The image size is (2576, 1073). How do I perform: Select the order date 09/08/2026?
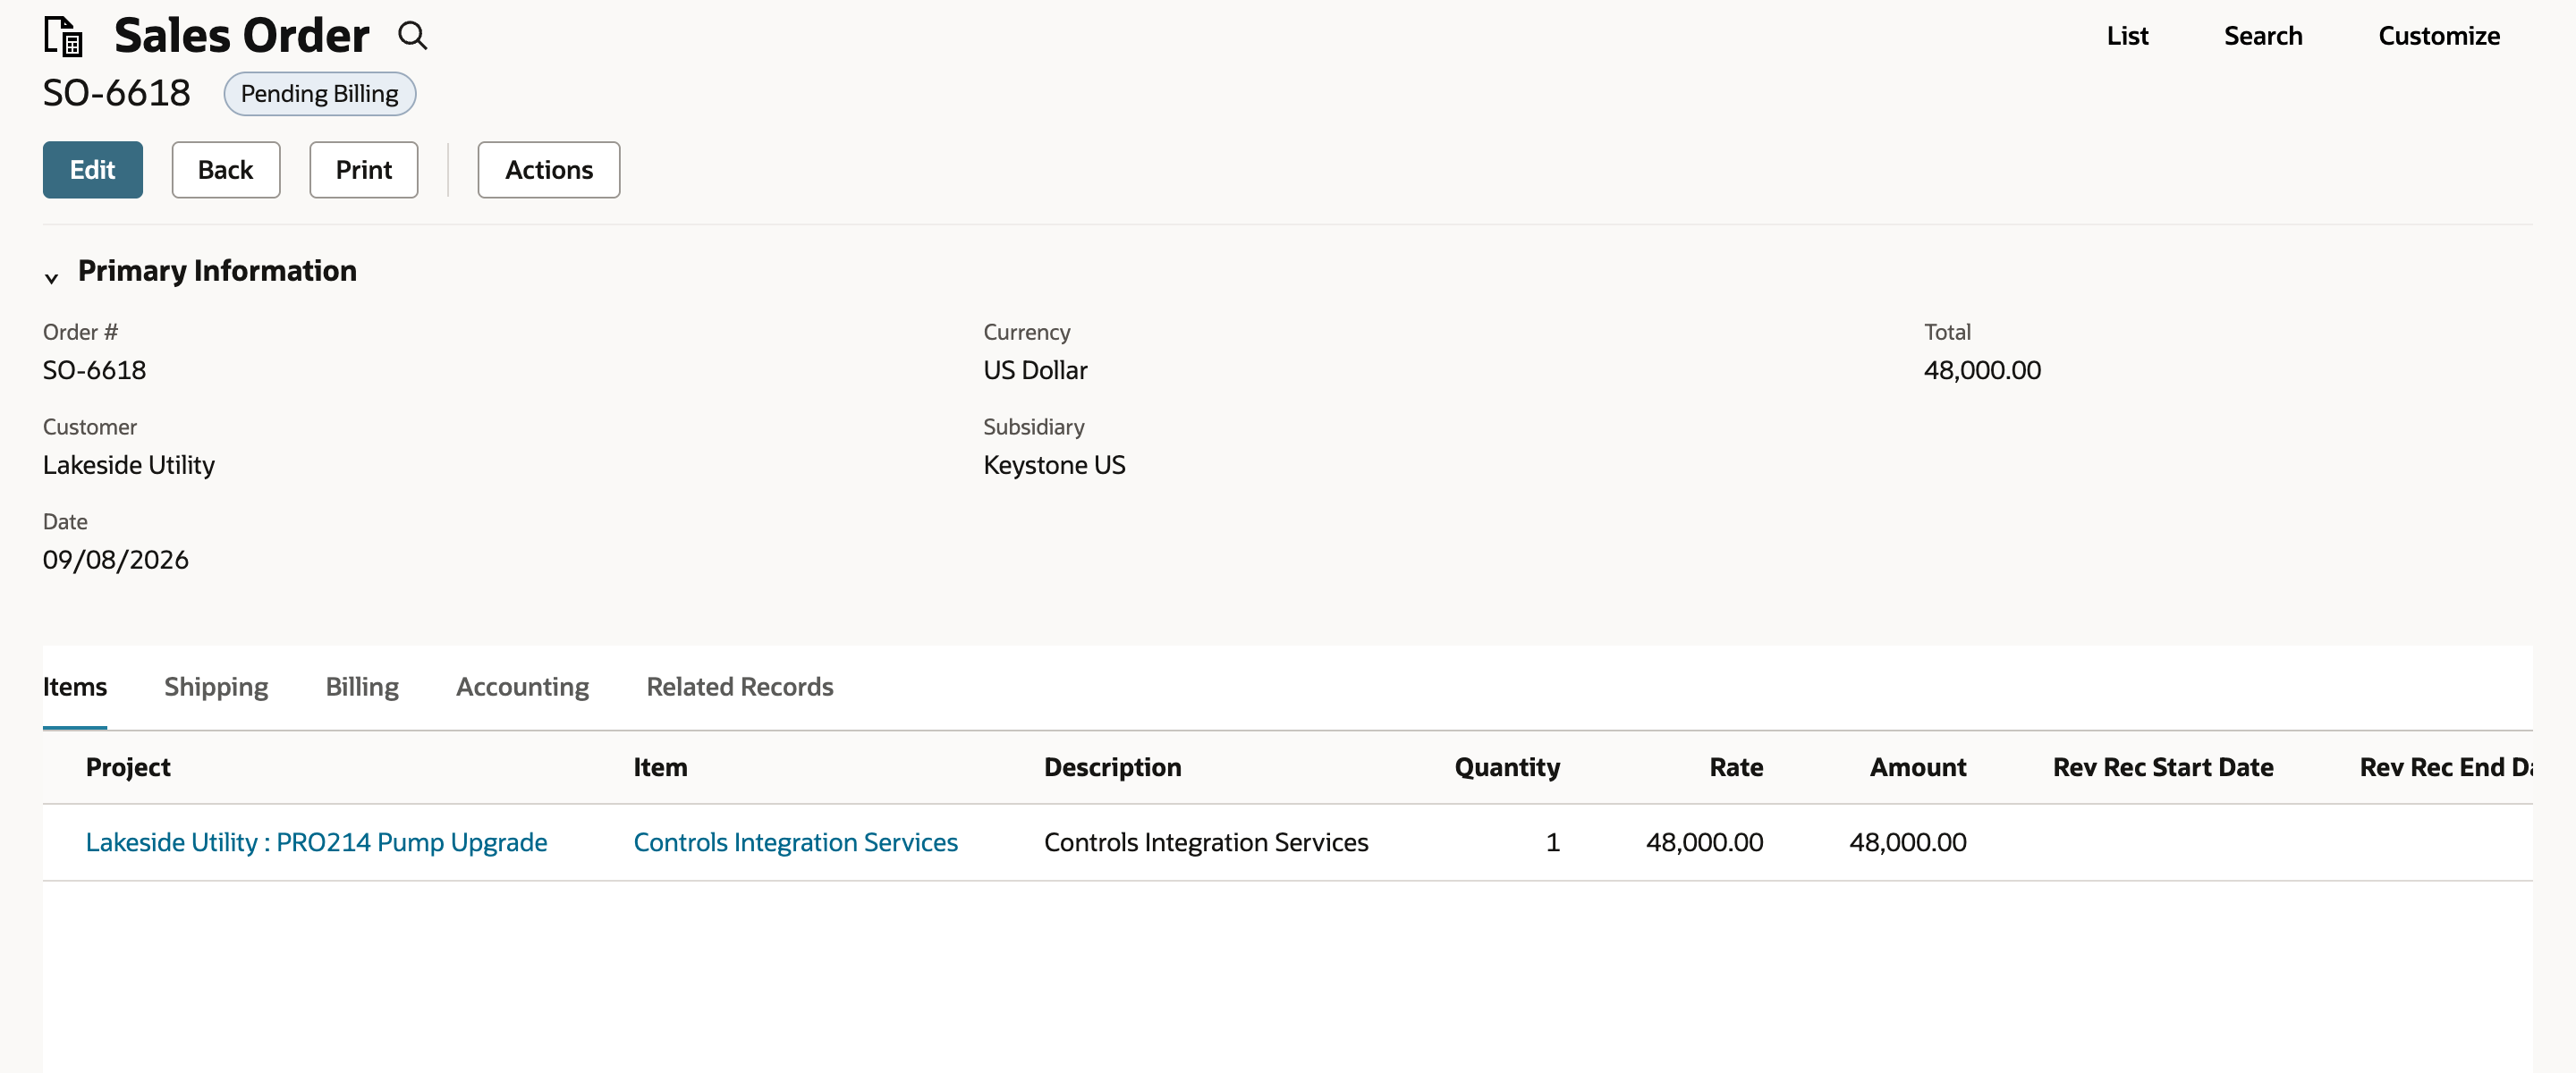pyautogui.click(x=115, y=560)
